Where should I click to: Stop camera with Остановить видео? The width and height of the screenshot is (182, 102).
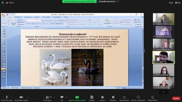[x=21, y=98]
